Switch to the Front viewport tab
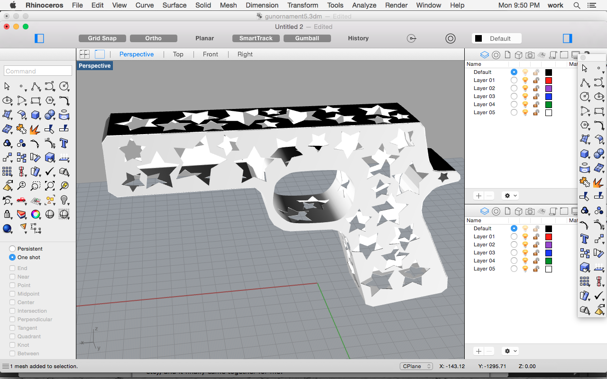Image resolution: width=607 pixels, height=379 pixels. 211,54
